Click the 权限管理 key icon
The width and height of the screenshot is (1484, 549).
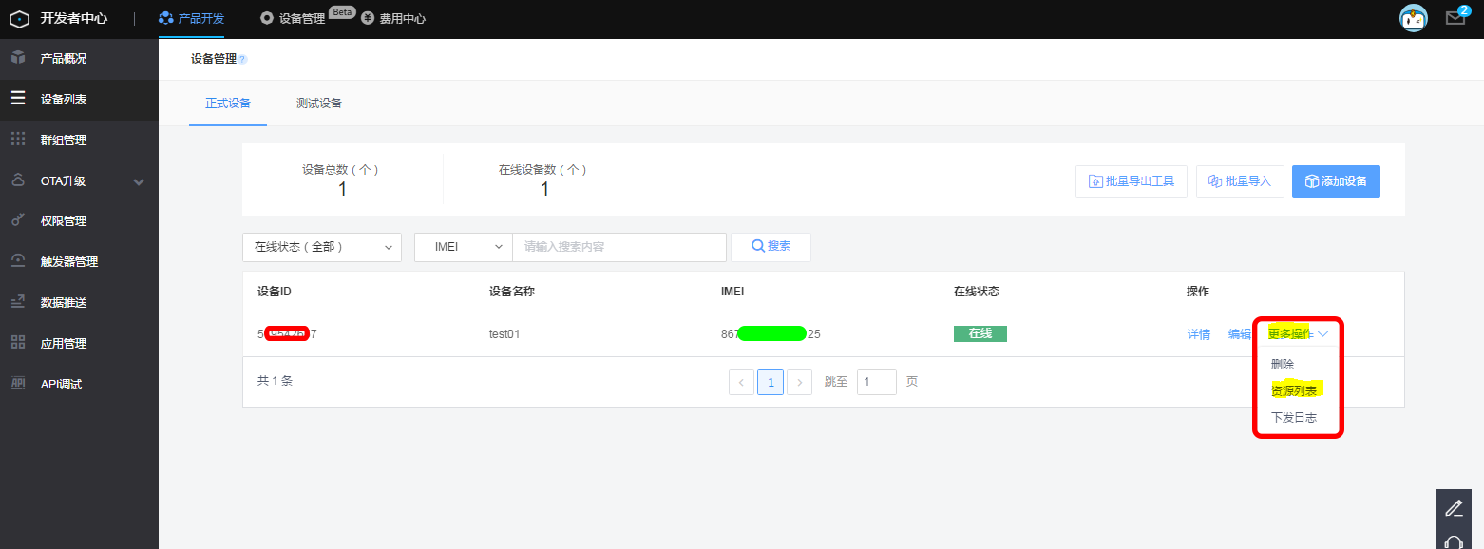coord(17,219)
